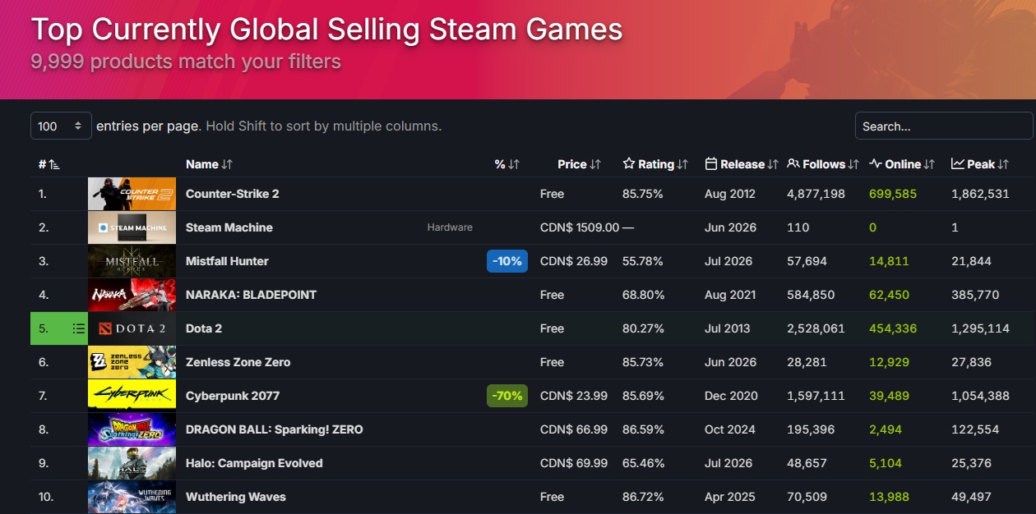
Task: Sort table by Price column
Action: [579, 164]
